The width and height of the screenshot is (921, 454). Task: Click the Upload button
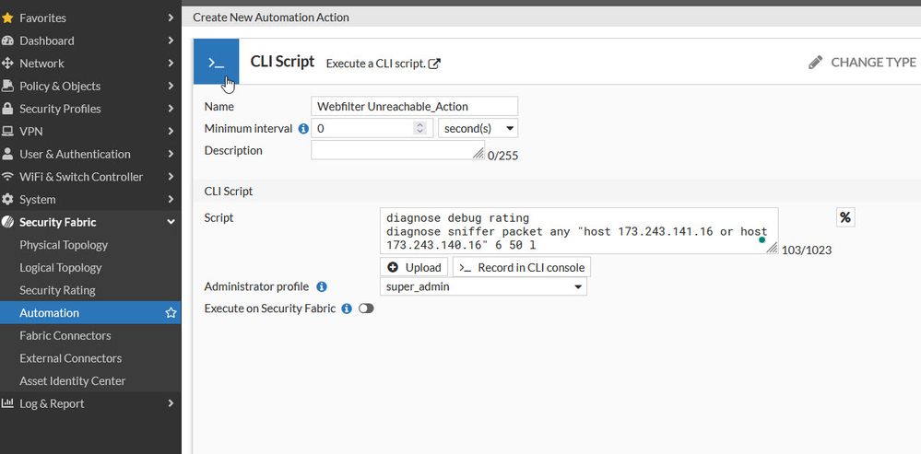click(414, 267)
